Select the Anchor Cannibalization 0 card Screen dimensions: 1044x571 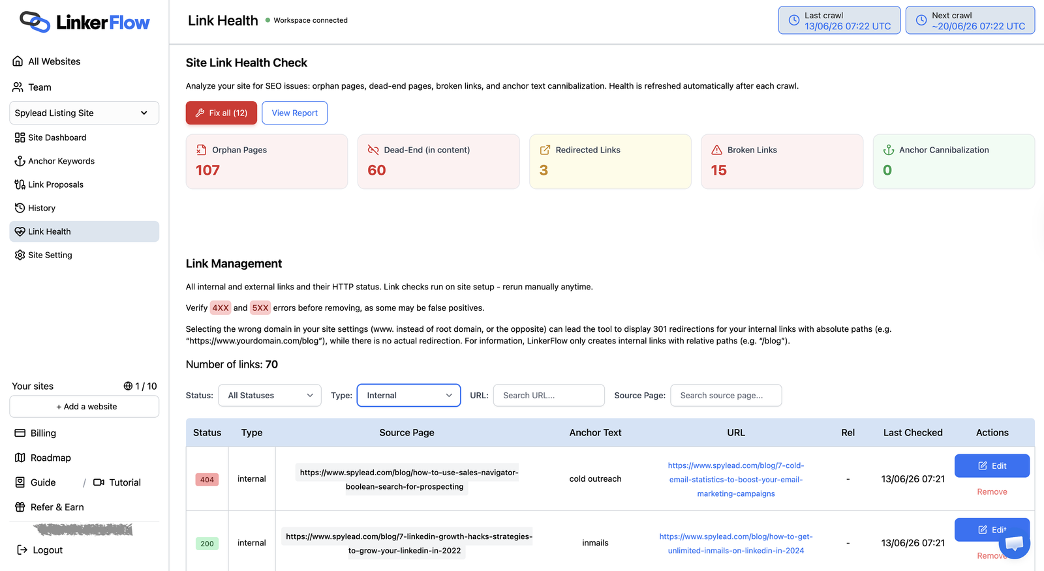pyautogui.click(x=954, y=162)
